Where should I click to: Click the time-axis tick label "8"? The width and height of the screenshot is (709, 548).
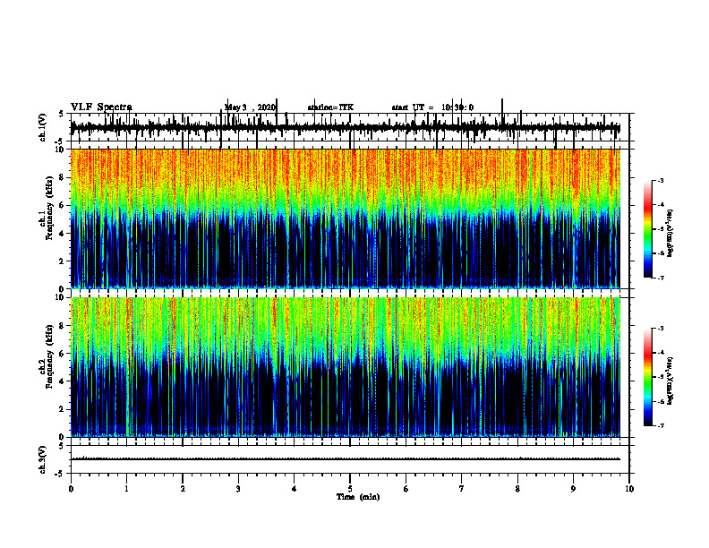tap(517, 489)
